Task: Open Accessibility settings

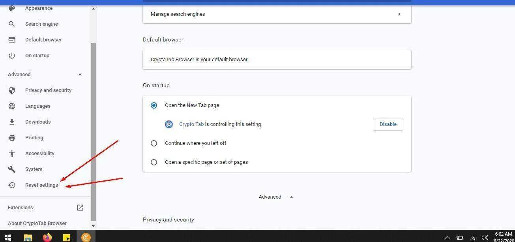Action: pyautogui.click(x=40, y=154)
